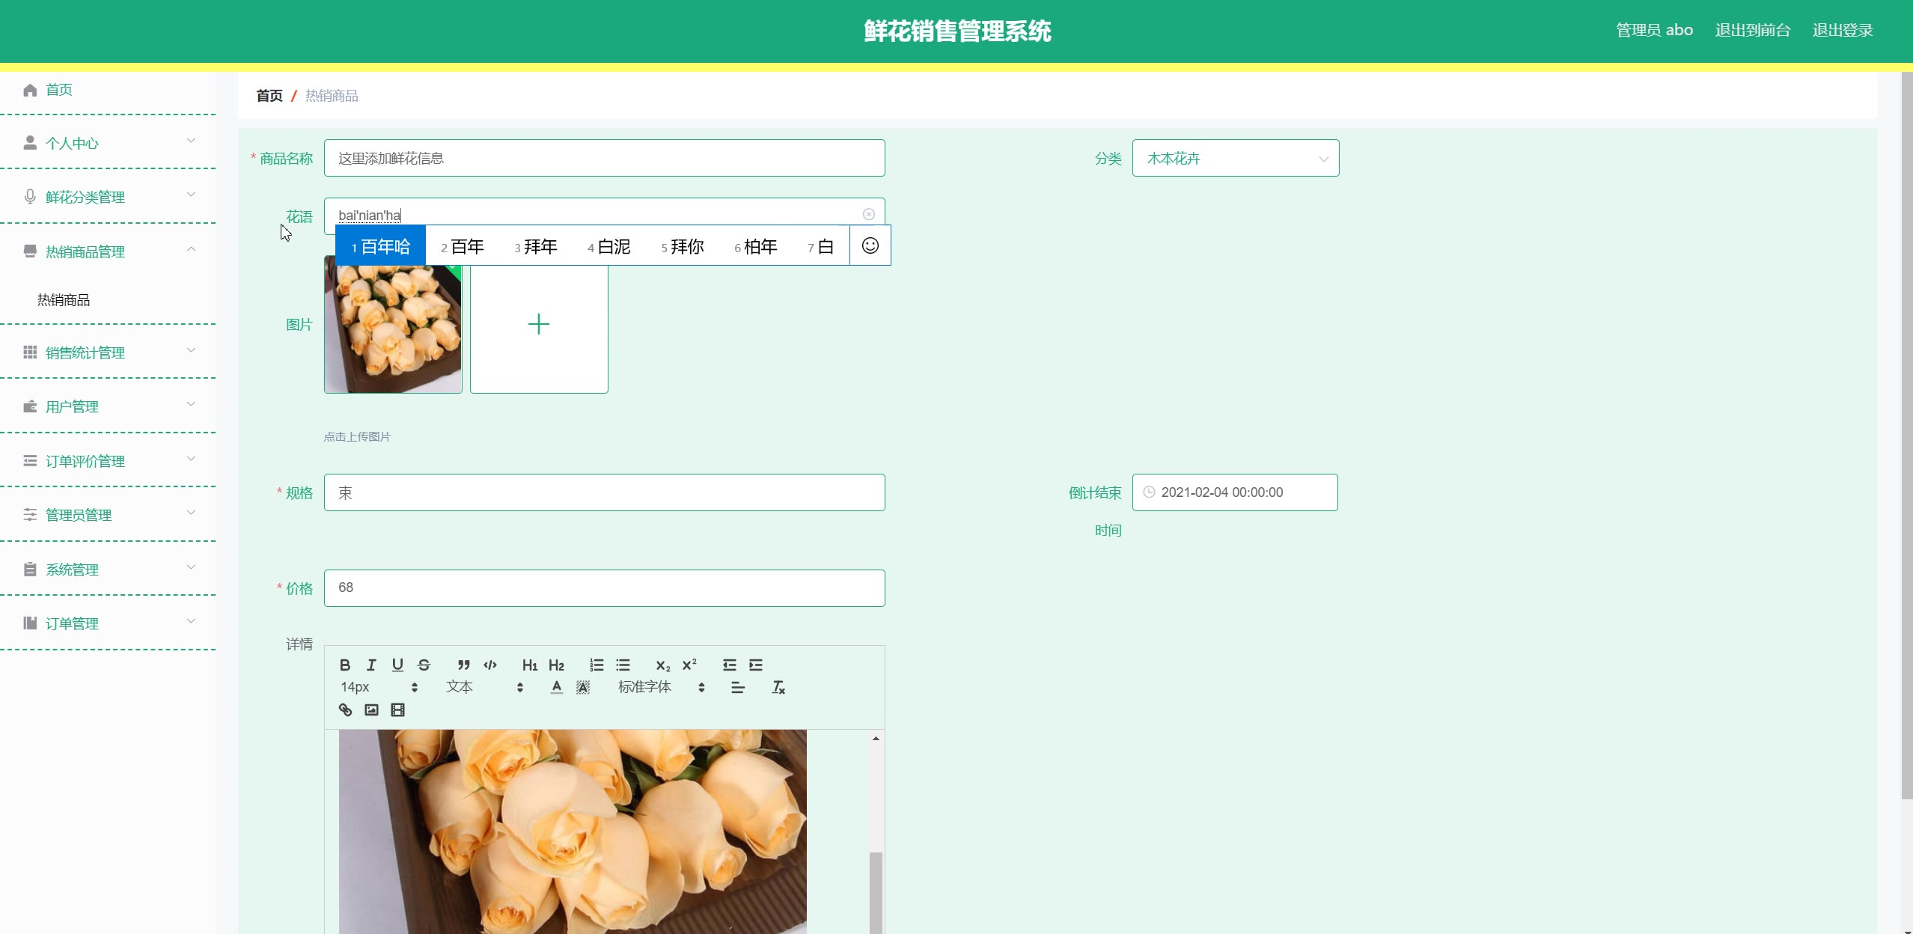Click 退出登录 in the header
Image resolution: width=1913 pixels, height=934 pixels.
click(x=1842, y=30)
